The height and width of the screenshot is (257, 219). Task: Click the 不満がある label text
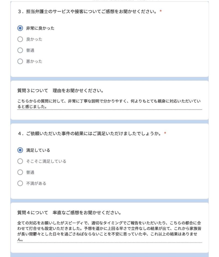click(x=36, y=183)
